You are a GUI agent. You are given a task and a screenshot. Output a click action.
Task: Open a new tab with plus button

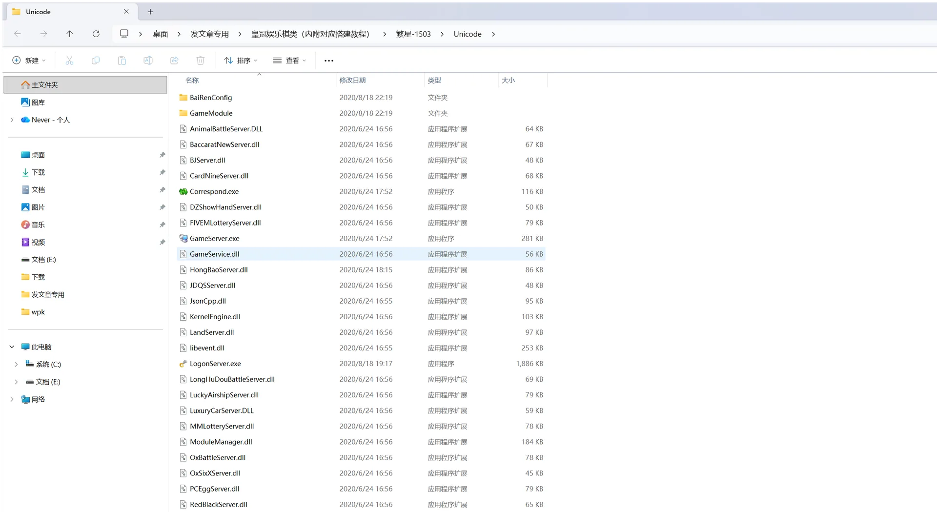click(x=150, y=12)
